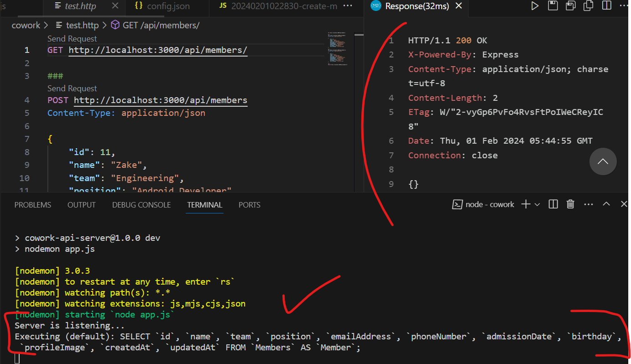The image size is (631, 364).
Task: Click the GET /api/members/ breadcrumb
Action: pyautogui.click(x=155, y=25)
